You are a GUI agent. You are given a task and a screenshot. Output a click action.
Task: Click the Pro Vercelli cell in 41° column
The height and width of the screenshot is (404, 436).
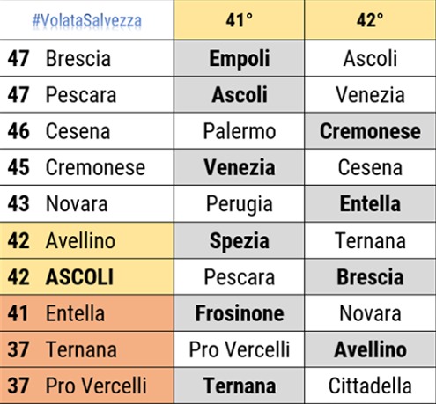coord(240,349)
